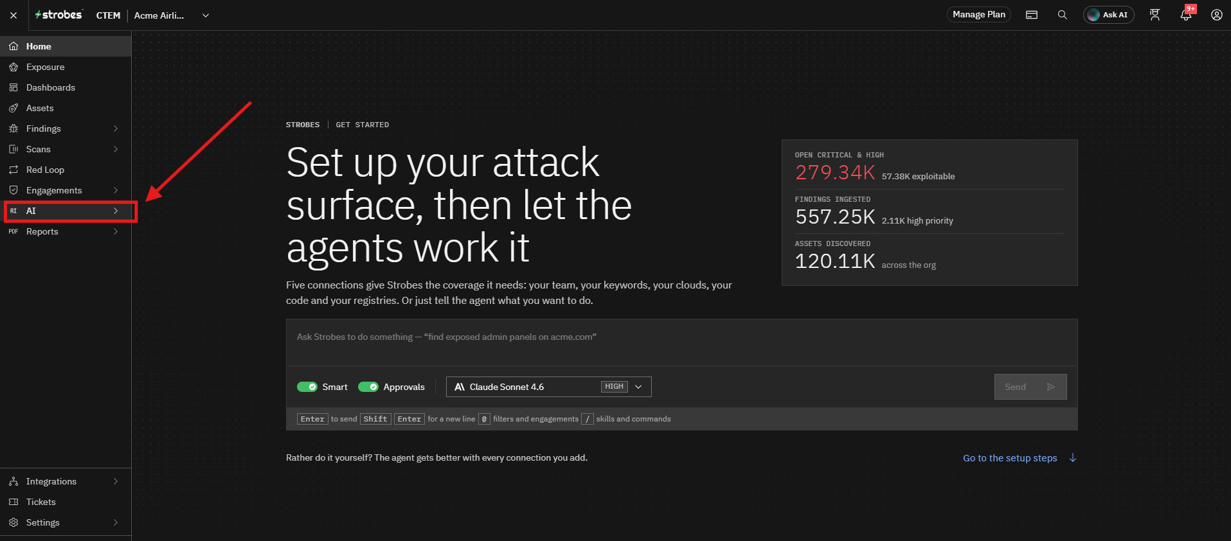Open Dashboards from the sidebar

(x=66, y=87)
